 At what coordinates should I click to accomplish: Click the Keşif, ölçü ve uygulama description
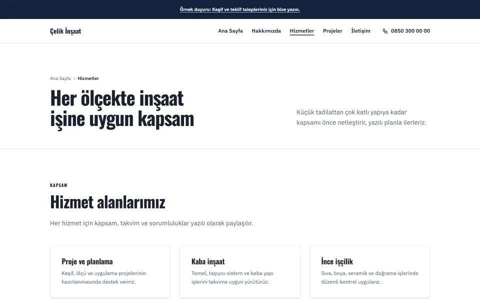[104, 277]
